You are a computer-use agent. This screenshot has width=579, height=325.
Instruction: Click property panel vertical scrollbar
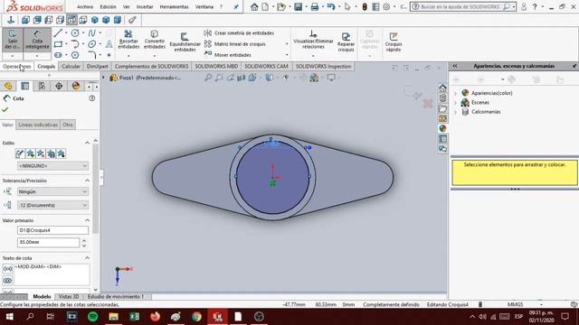click(x=96, y=188)
